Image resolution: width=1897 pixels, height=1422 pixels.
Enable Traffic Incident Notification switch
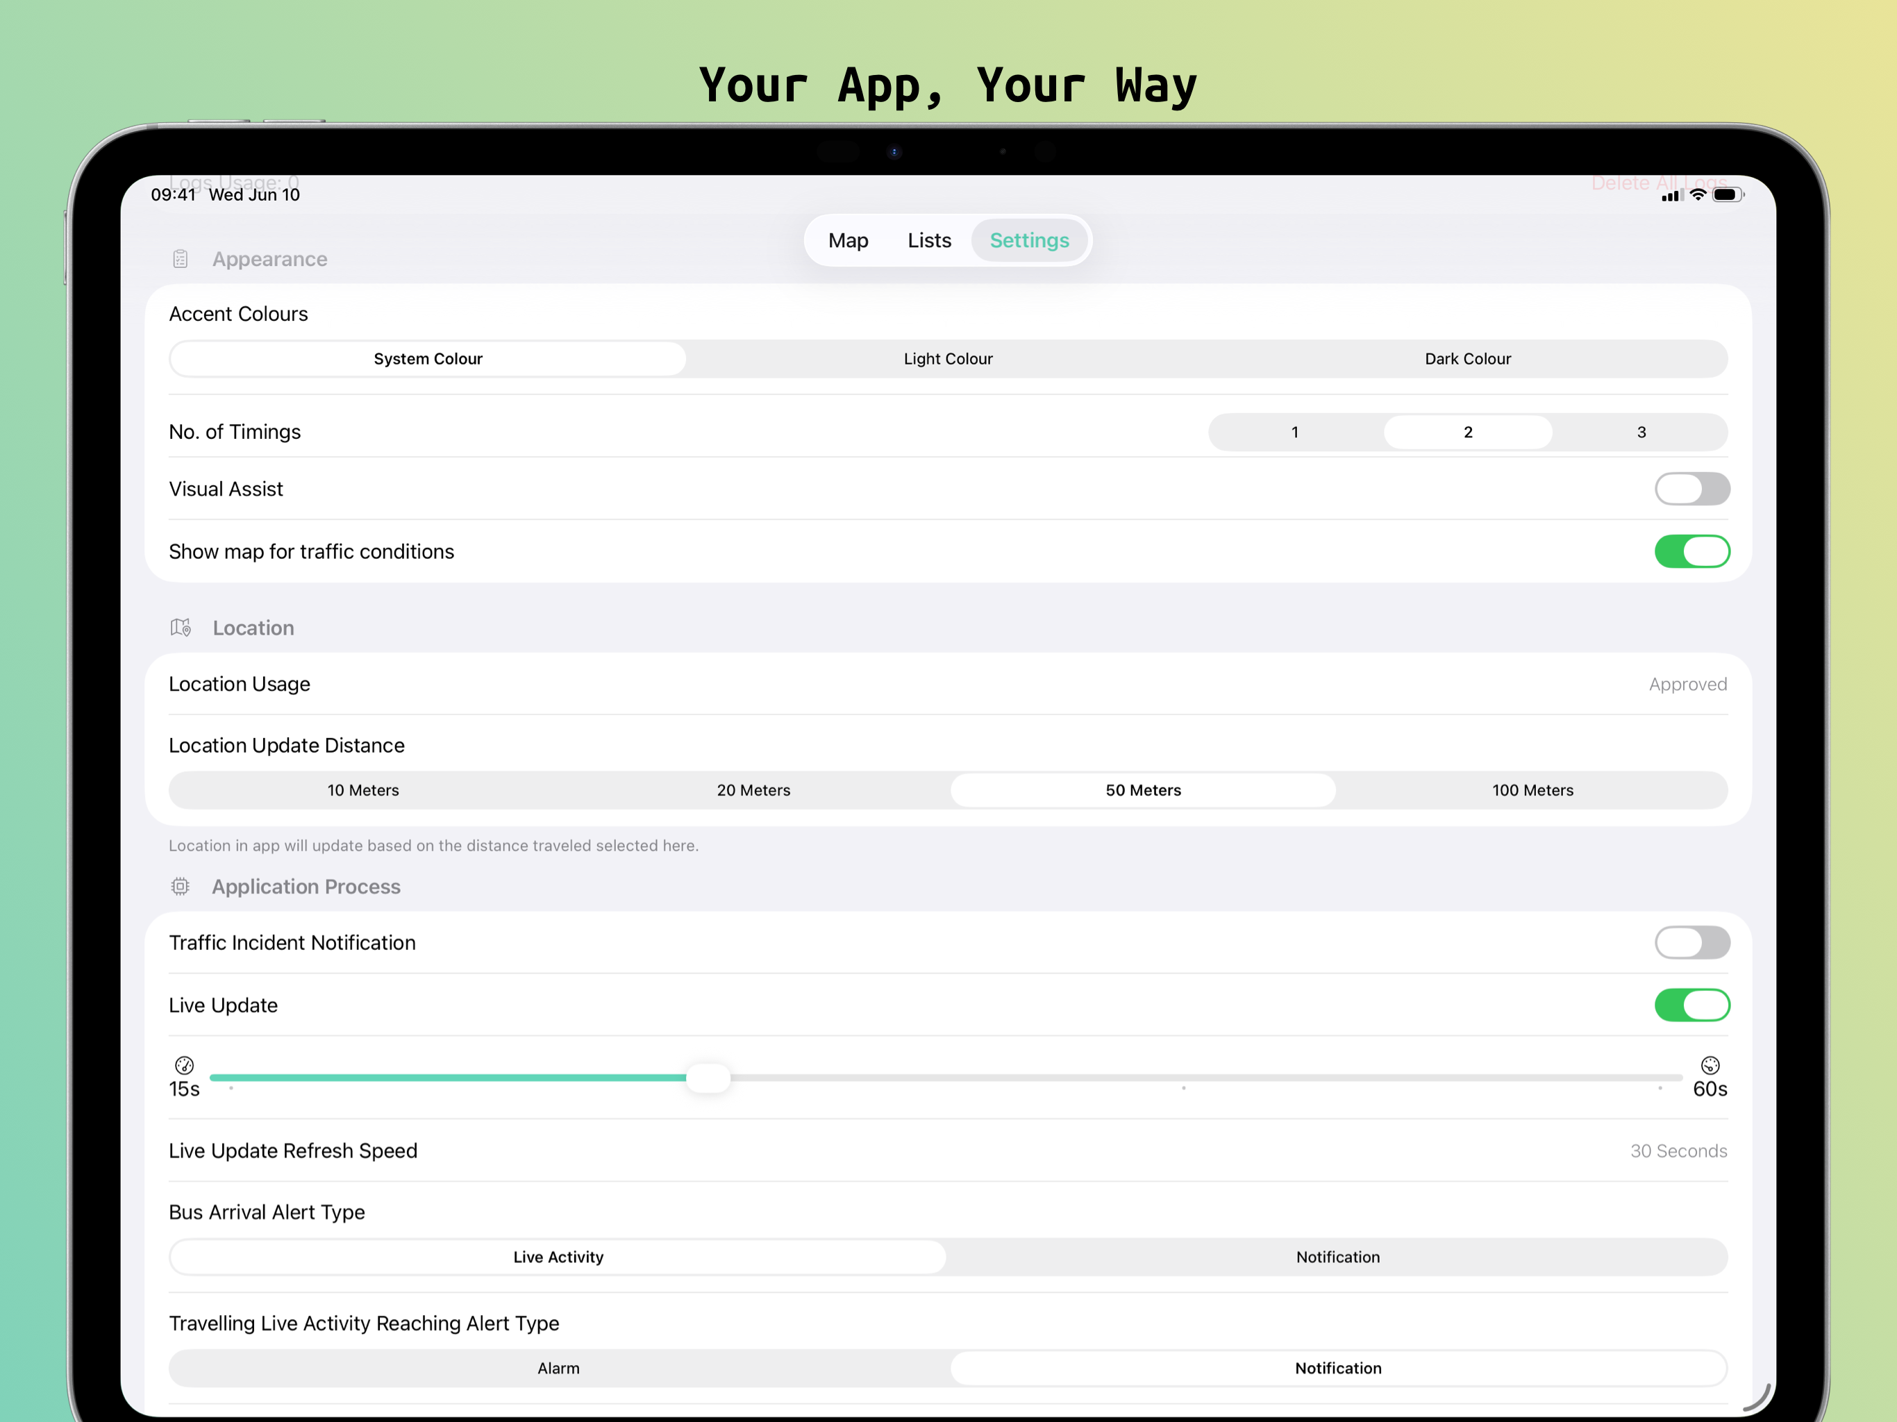(x=1692, y=943)
